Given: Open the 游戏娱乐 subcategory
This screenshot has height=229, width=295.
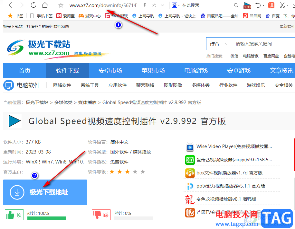Looking at the screenshot, I should 256,85.
